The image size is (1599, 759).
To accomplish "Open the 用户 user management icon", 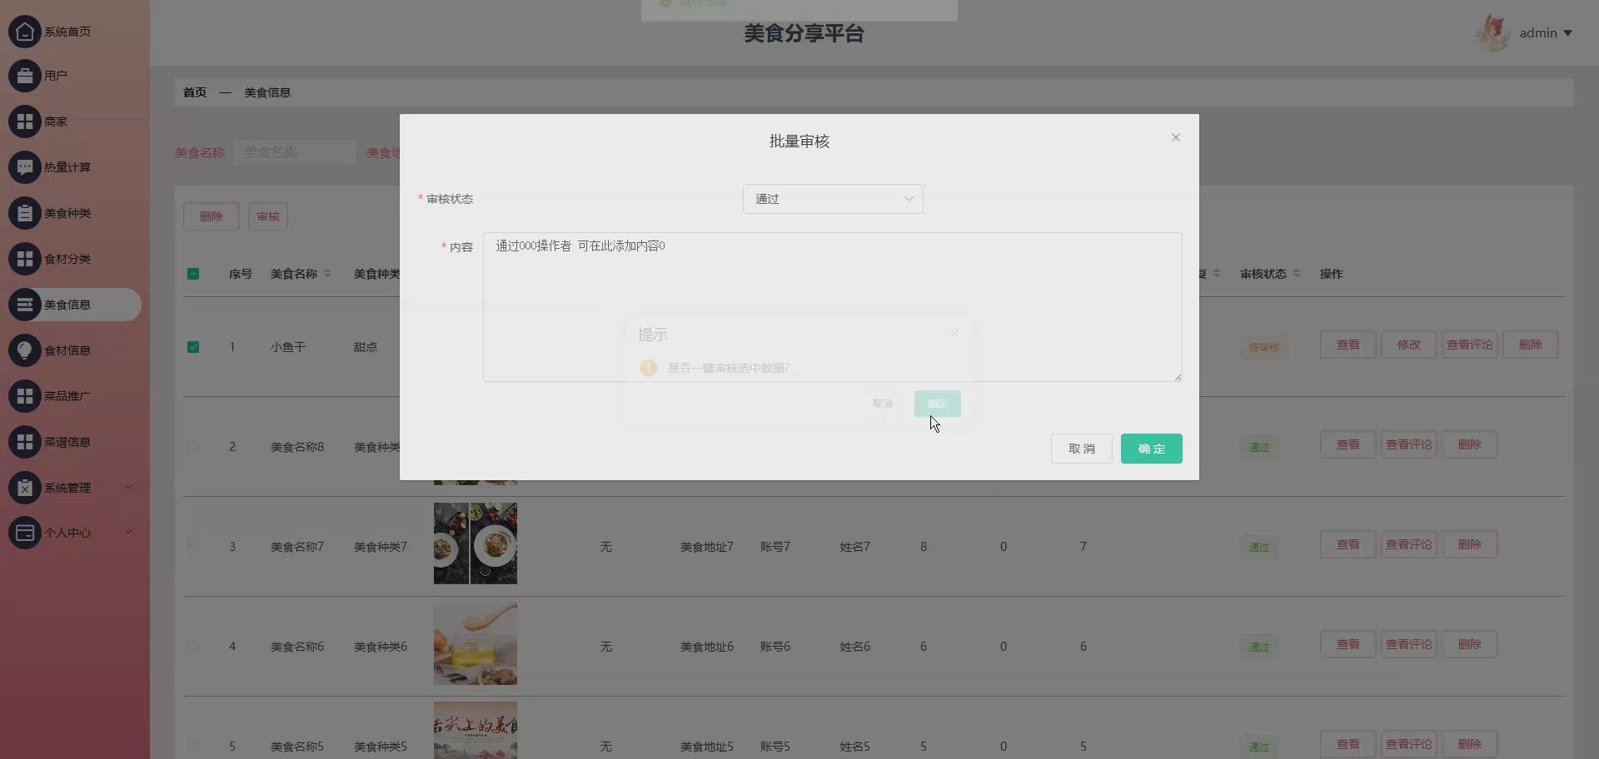I will [23, 75].
